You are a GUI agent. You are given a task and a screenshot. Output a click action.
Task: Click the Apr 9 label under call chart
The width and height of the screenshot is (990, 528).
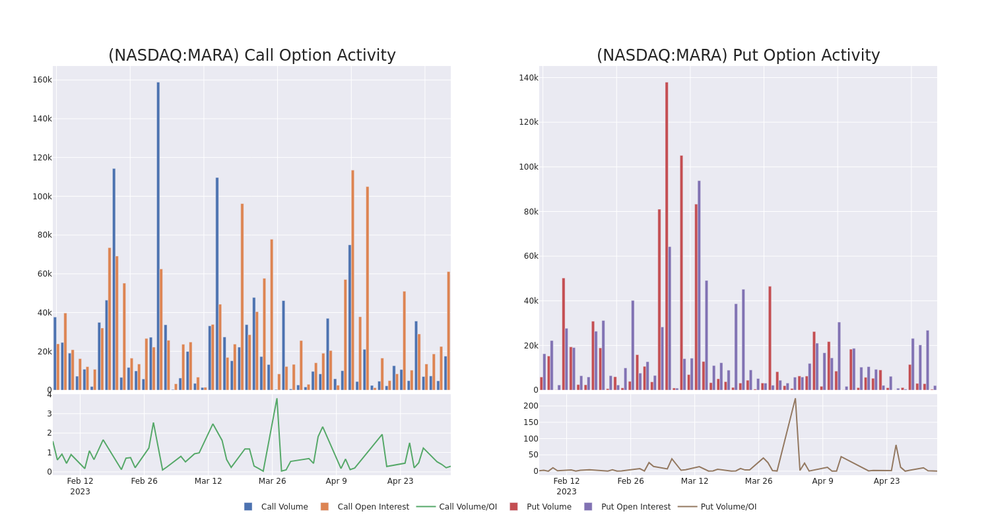[336, 481]
